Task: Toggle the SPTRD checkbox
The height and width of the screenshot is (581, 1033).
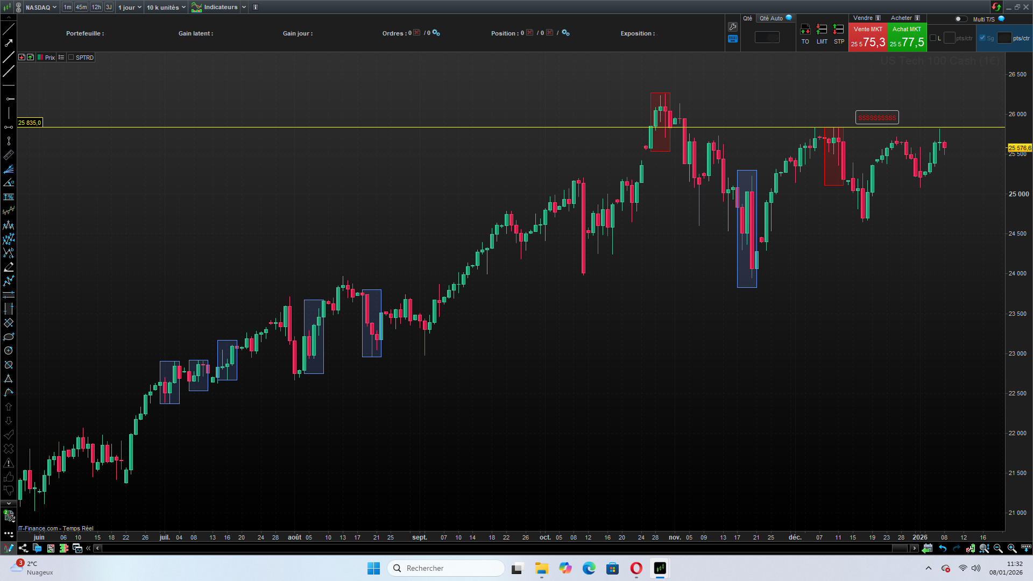Action: 71,58
